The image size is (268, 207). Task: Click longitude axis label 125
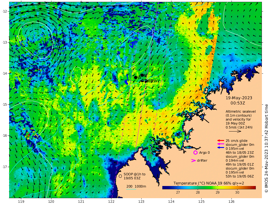point(201,202)
